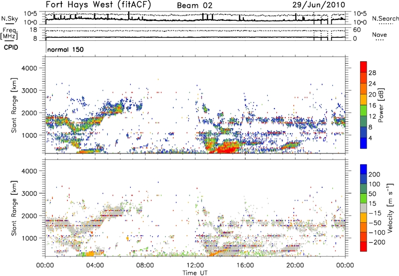Click the "18" frequency axis value

coord(34,30)
